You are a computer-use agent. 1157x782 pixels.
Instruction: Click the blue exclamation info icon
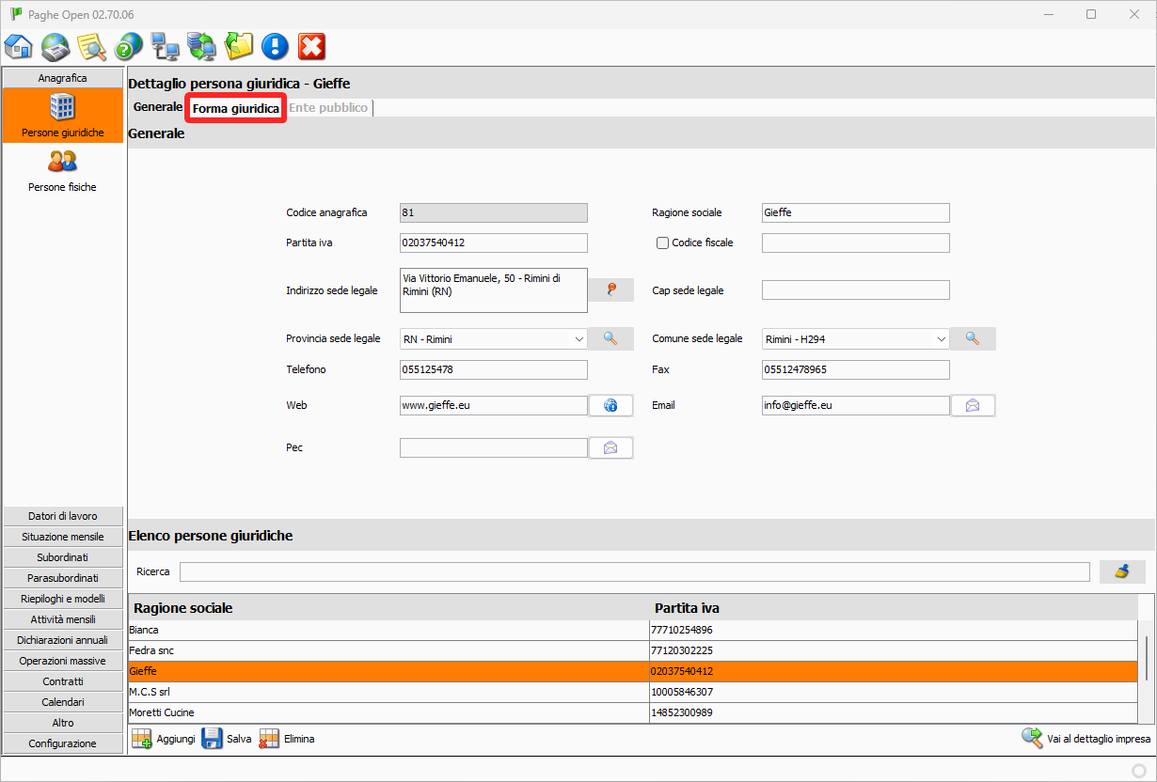click(x=275, y=46)
